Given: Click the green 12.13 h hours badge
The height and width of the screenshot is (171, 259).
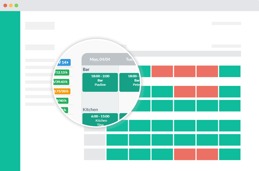Looking at the screenshot, I should tap(61, 72).
